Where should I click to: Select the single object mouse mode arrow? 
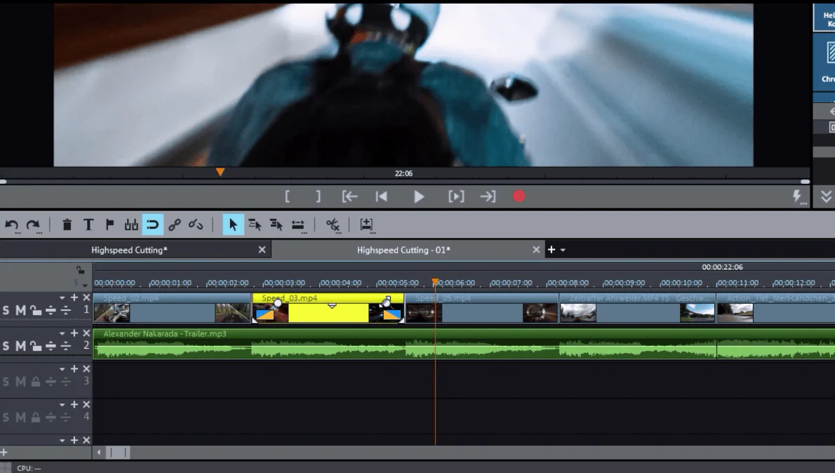(x=233, y=225)
